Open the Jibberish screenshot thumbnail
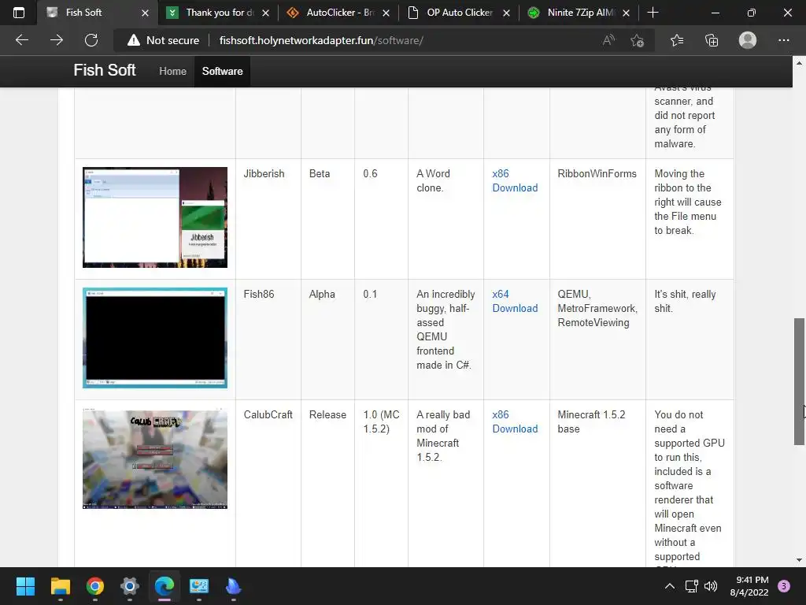806x605 pixels. (155, 217)
